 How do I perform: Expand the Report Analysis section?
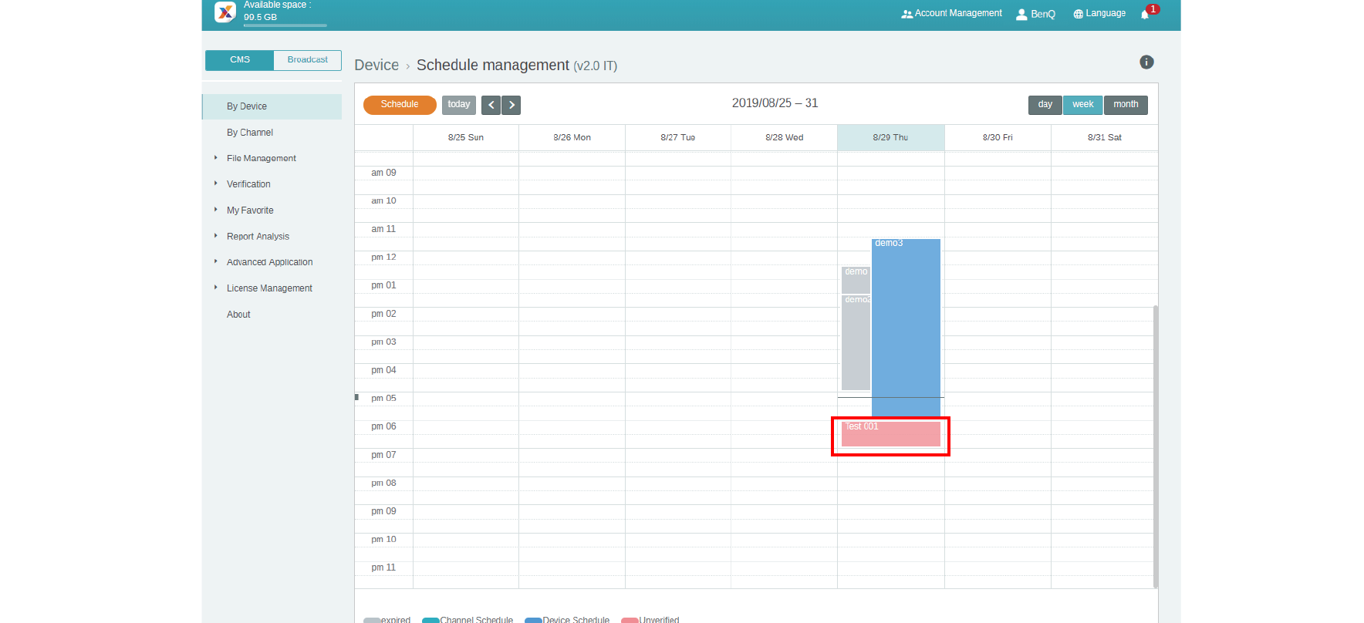pos(258,237)
